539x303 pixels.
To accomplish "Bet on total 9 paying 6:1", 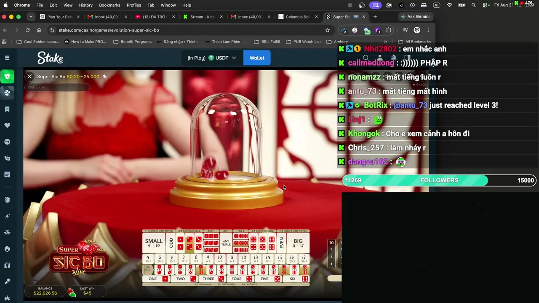I will [208, 259].
